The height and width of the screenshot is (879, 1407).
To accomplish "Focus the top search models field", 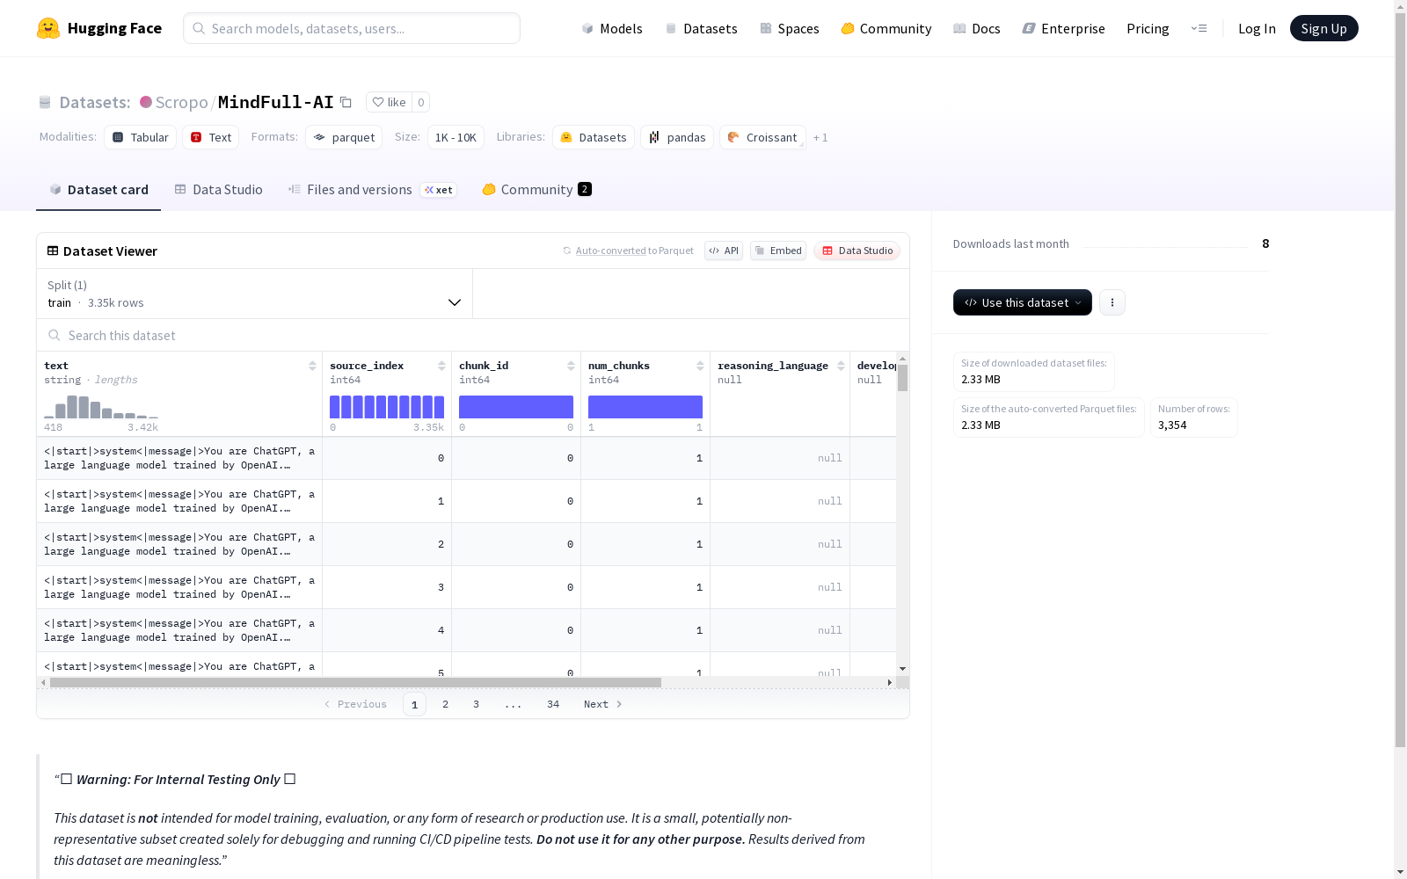I will click(352, 28).
